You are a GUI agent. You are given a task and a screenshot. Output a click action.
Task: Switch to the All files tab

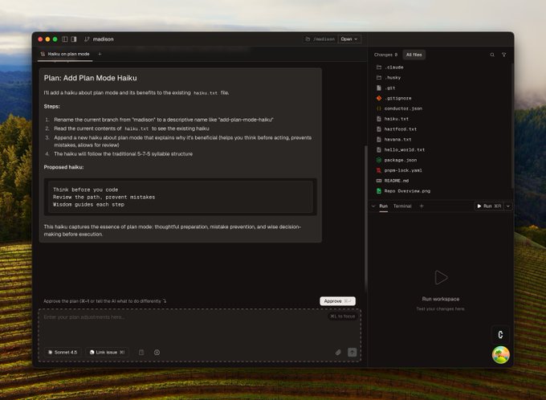click(x=414, y=55)
